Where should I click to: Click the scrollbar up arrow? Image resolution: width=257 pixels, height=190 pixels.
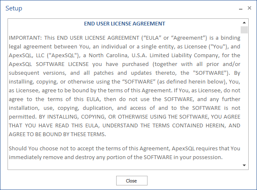click(x=244, y=23)
